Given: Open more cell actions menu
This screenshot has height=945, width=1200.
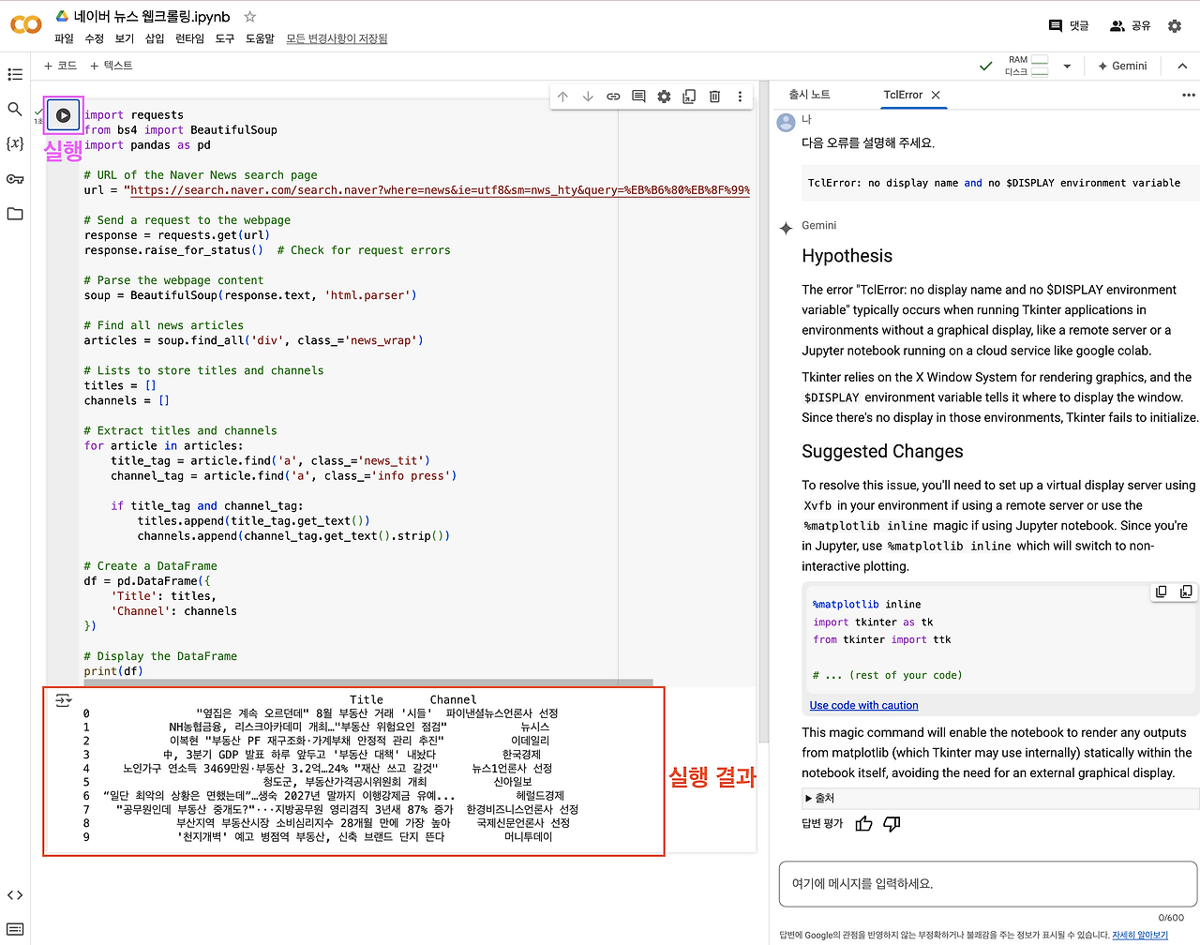Looking at the screenshot, I should [740, 97].
